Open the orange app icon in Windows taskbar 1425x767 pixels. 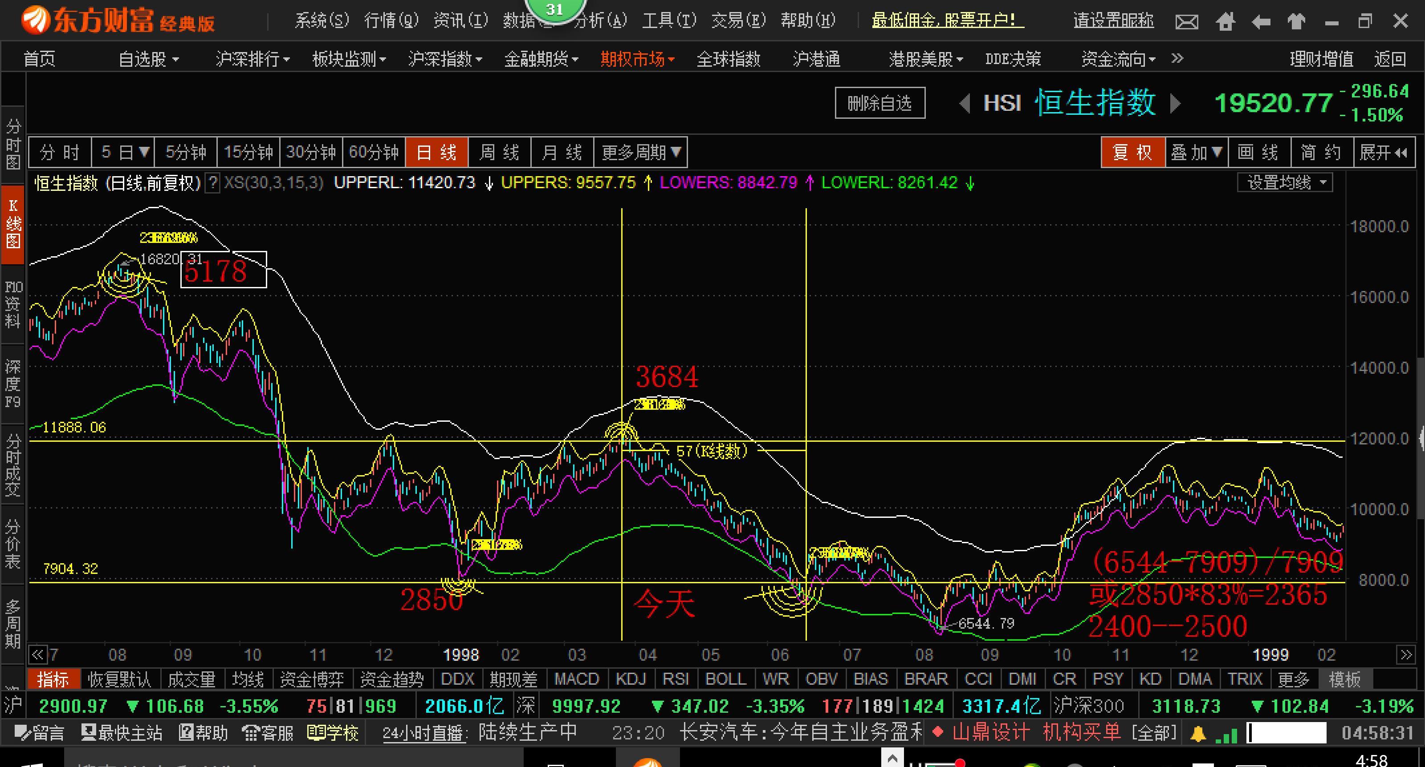coord(647,762)
